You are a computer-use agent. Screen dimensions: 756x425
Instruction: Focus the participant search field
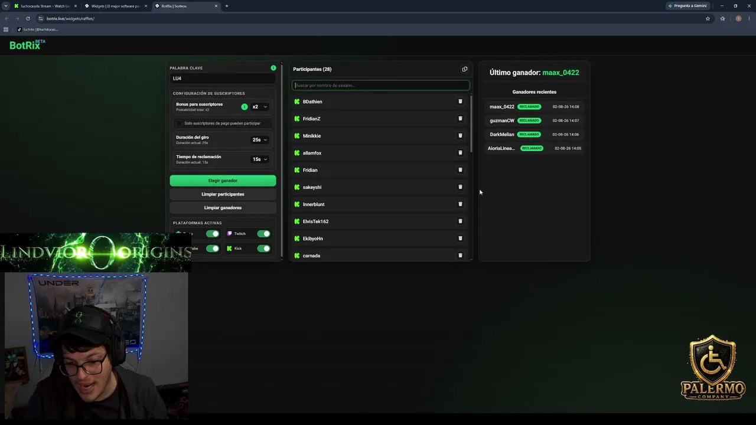pos(381,86)
